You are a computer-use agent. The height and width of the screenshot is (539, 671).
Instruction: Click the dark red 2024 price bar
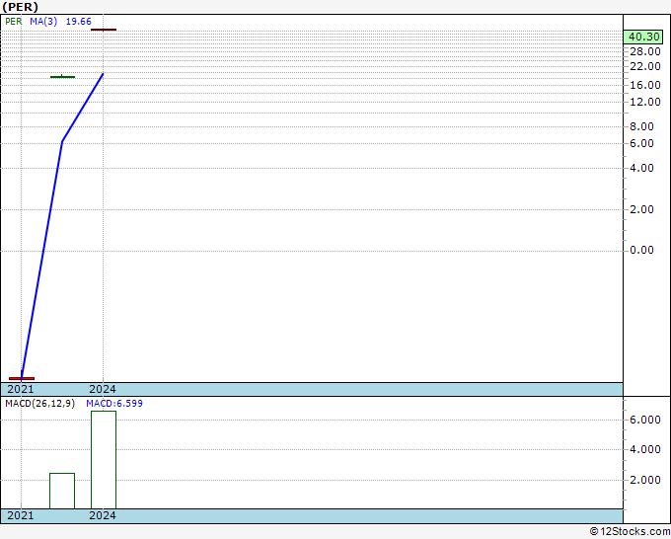click(x=104, y=30)
